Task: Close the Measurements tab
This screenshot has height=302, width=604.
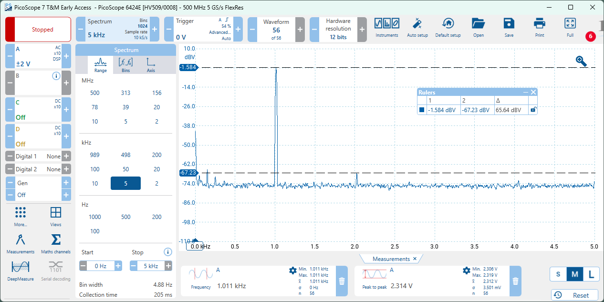Action: [x=415, y=259]
